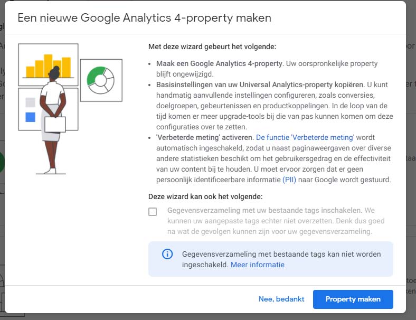Open the (PII) link
416x320 pixels.
[x=289, y=180]
